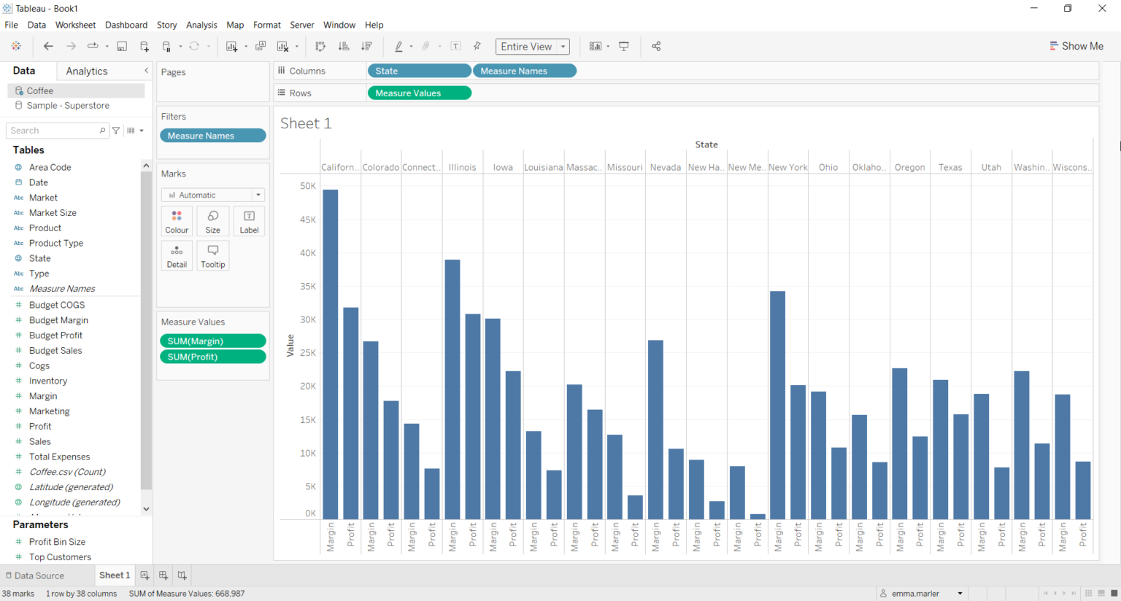This screenshot has height=601, width=1121.
Task: Pause auto updates on the toolbar
Action: coord(167,46)
